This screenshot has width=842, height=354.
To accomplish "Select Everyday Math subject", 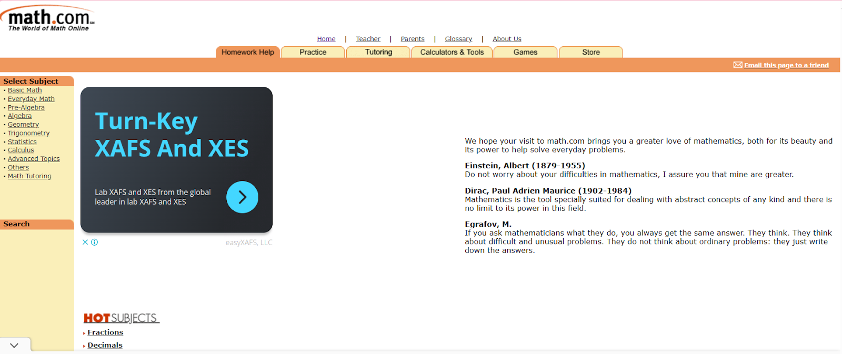I will (31, 99).
